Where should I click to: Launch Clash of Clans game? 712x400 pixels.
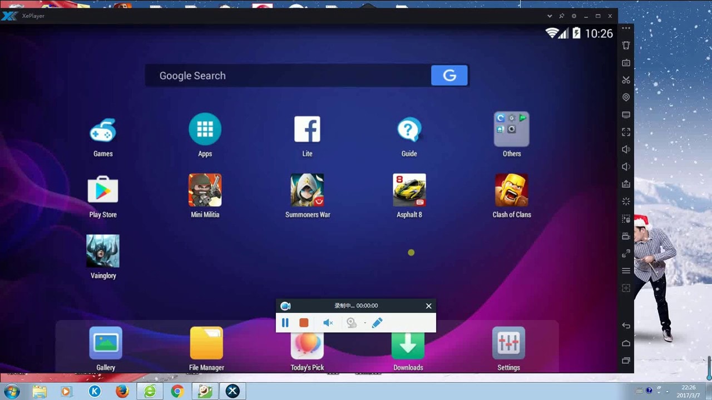tap(511, 190)
